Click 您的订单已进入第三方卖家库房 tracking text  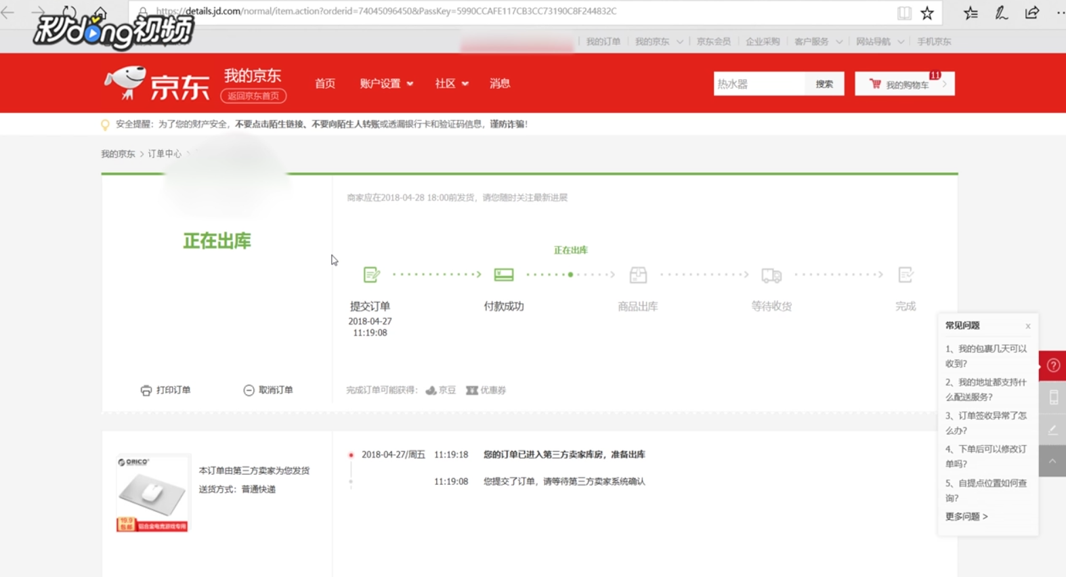tap(564, 454)
